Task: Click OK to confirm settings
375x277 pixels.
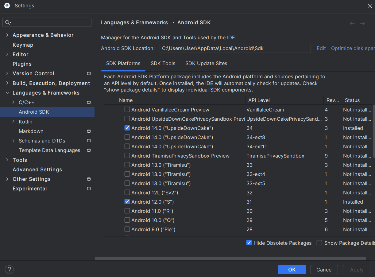Action: coord(292,270)
